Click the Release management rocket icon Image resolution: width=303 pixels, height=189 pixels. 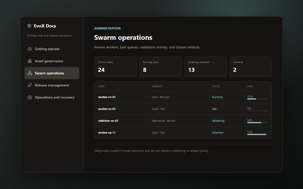click(x=30, y=85)
